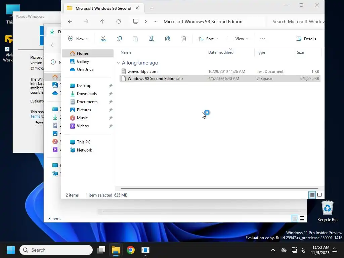Click the Share icon in toolbar
The width and height of the screenshot is (344, 258).
click(168, 39)
